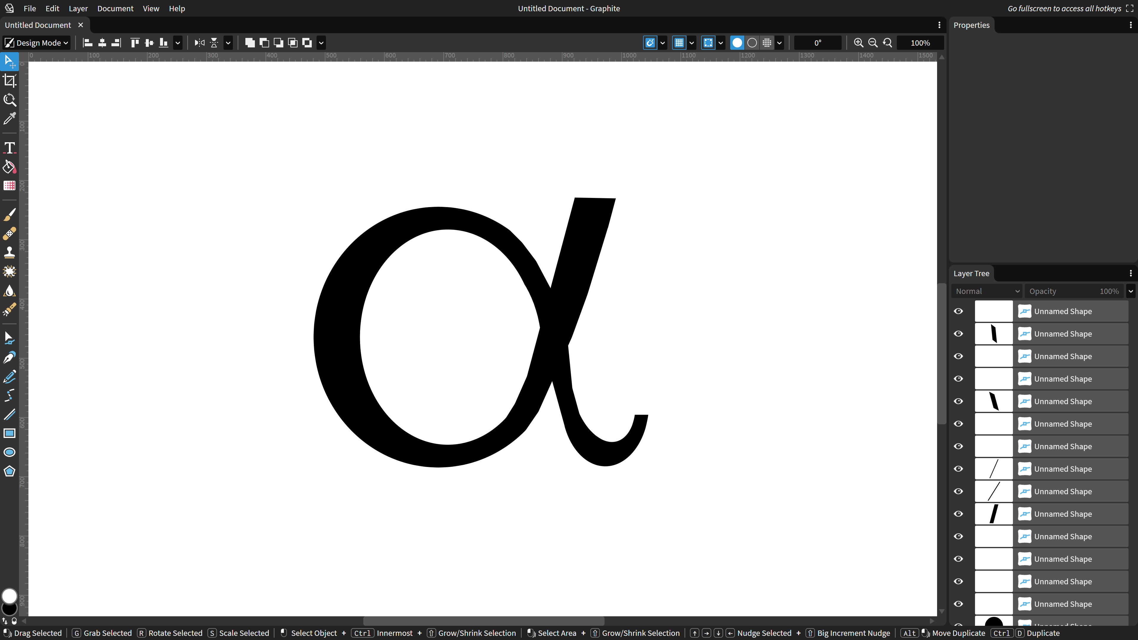Select the Spline tool

tap(9, 395)
